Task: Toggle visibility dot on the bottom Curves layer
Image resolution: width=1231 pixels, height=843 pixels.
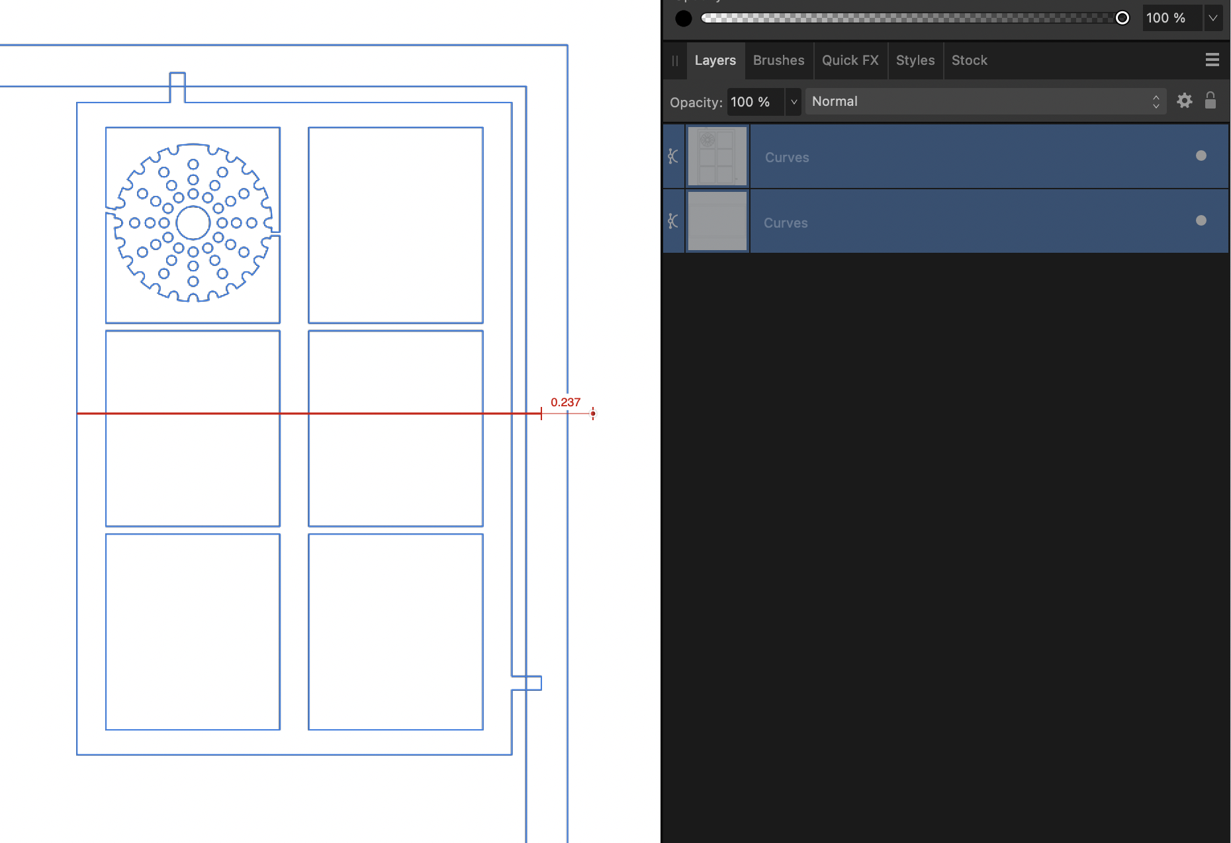Action: pos(1201,221)
